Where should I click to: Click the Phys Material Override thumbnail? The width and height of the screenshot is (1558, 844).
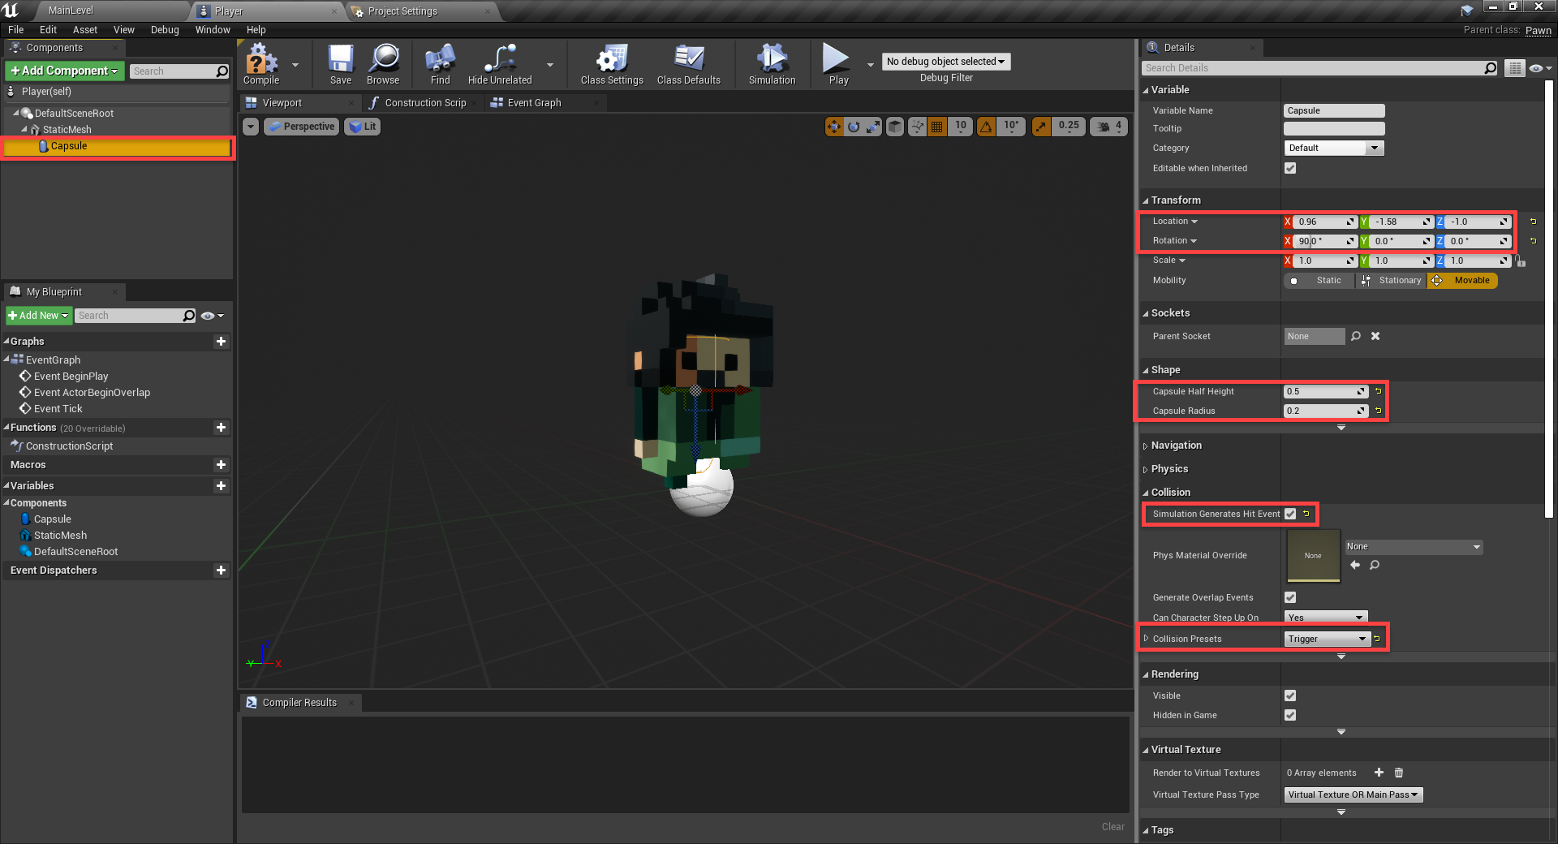click(1313, 556)
